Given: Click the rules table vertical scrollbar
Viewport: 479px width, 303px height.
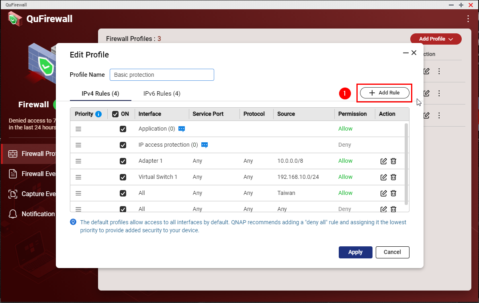Looking at the screenshot, I should (406, 161).
